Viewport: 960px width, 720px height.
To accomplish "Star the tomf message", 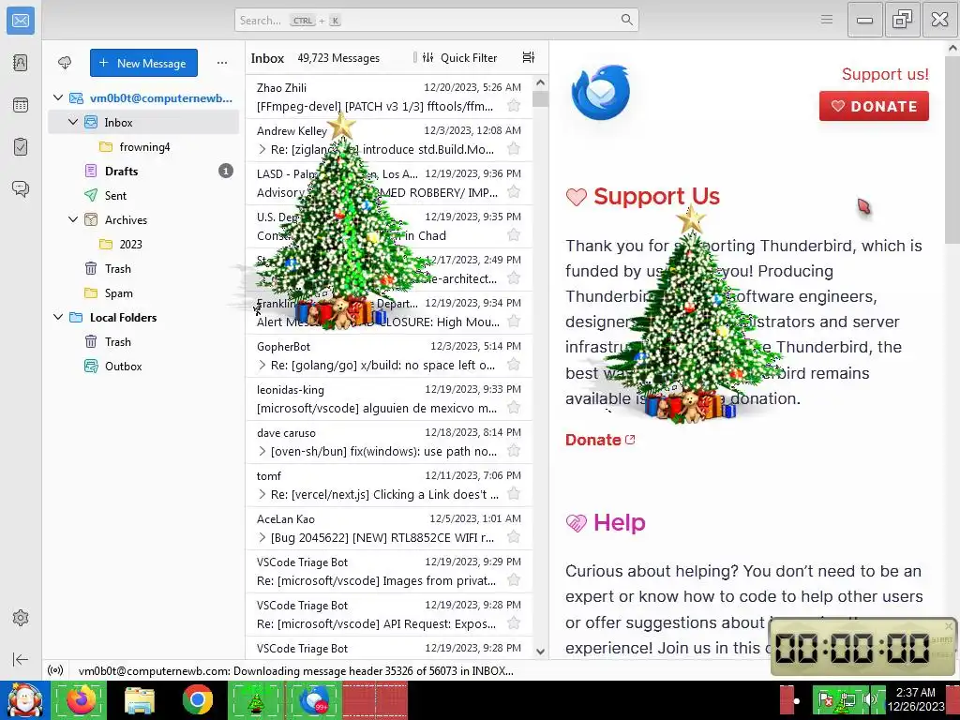I will pyautogui.click(x=514, y=494).
